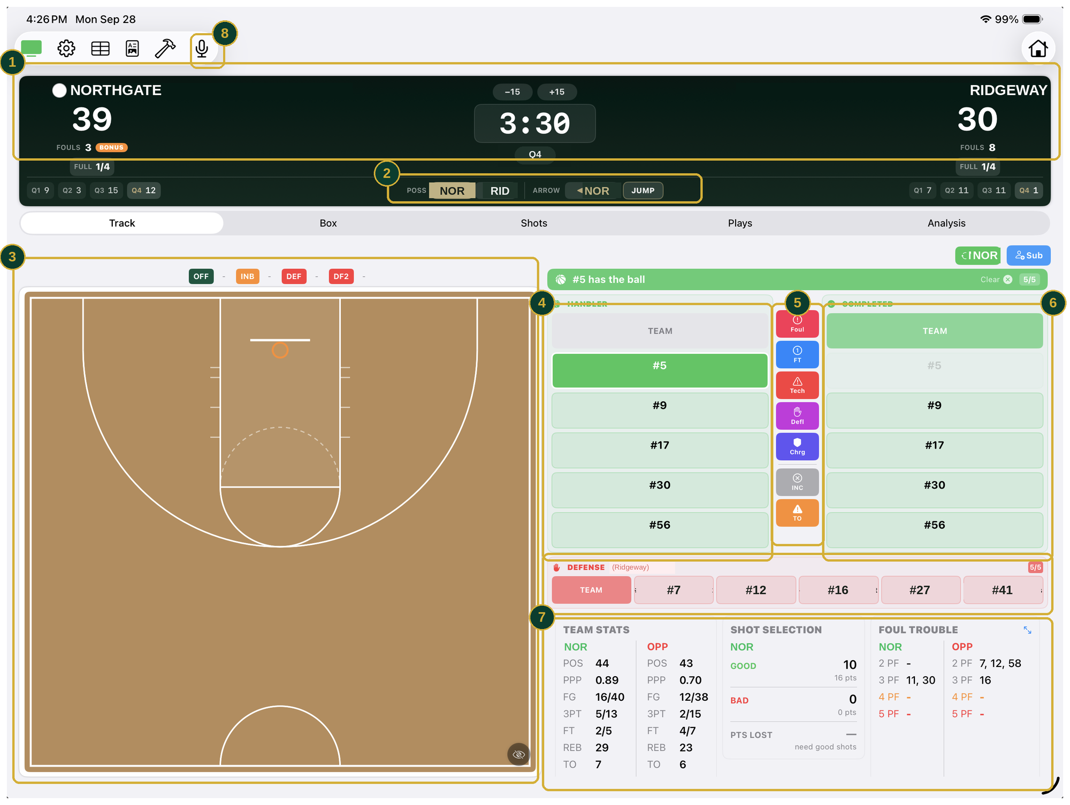Open the settings gear in the toolbar
This screenshot has height=805, width=1070.
click(x=66, y=49)
